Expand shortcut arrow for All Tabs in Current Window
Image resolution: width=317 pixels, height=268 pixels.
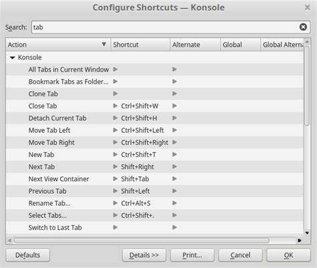tap(115, 70)
